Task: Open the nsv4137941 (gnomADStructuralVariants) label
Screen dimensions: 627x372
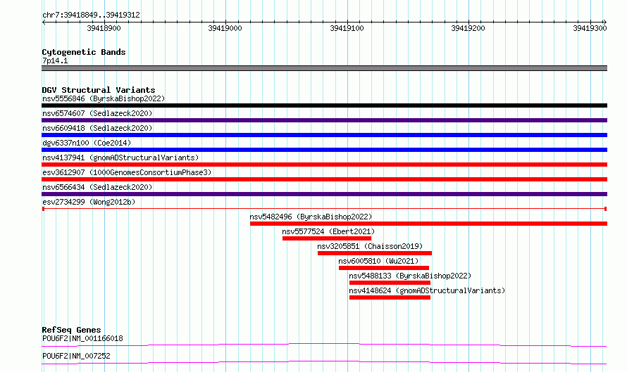Action: (120, 158)
